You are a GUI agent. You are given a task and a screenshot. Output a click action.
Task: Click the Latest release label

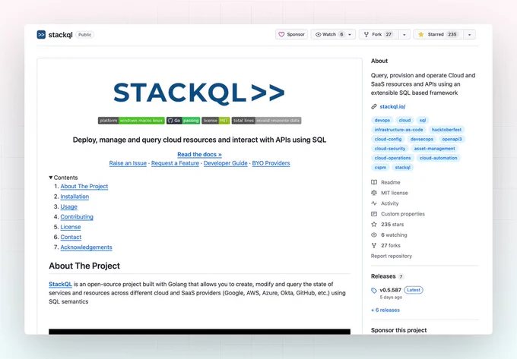coord(414,290)
